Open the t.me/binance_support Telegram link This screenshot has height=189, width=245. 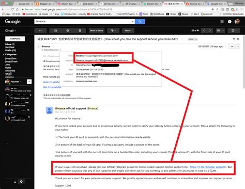click(x=208, y=167)
